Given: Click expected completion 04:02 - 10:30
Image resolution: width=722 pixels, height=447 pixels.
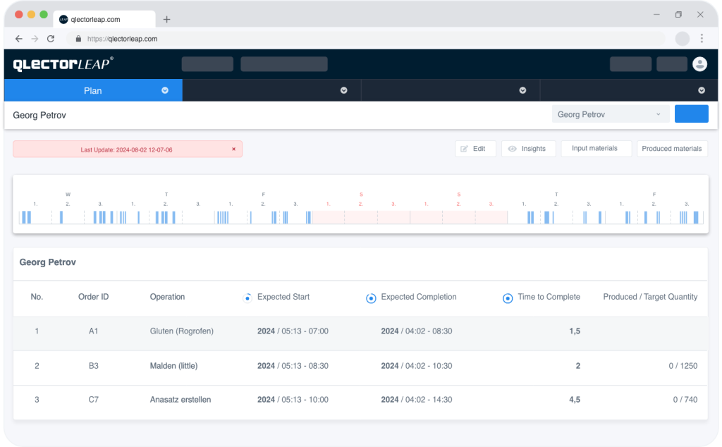Looking at the screenshot, I should click(x=417, y=366).
